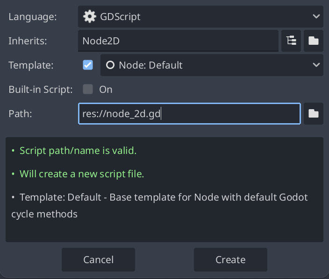
Task: Click the 'Will create a new script file' message
Action: tap(82, 174)
